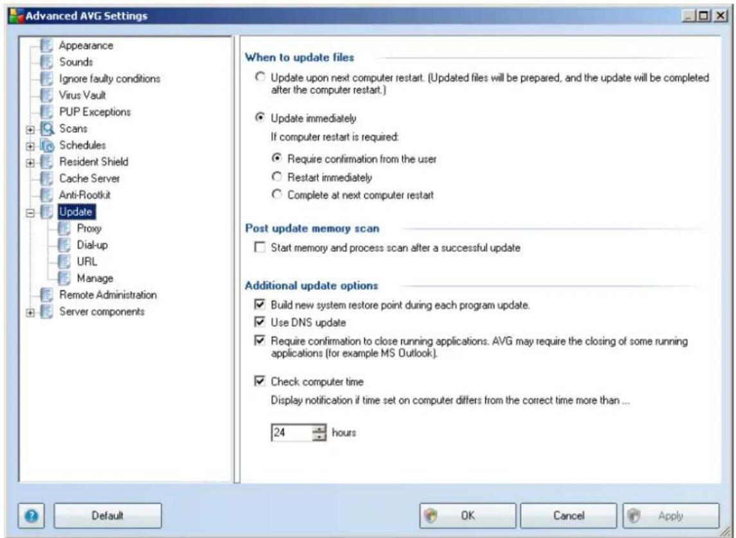Close the Advanced AVG Settings window
This screenshot has width=736, height=538.
(721, 15)
